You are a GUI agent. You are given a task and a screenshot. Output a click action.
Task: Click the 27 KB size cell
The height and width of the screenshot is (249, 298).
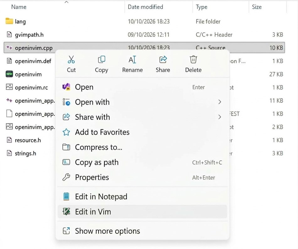(276, 74)
